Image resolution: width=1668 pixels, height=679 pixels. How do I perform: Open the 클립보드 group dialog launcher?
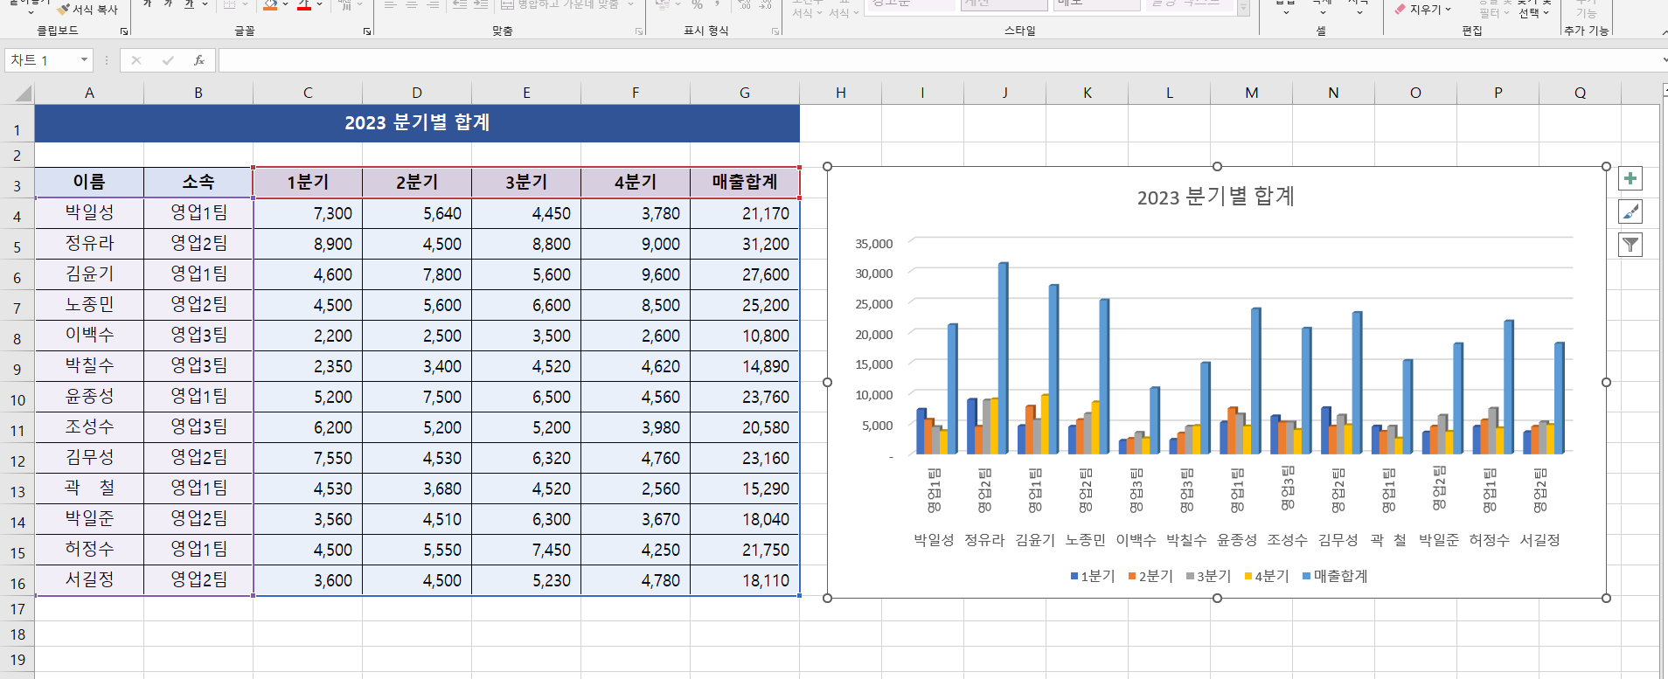[x=124, y=31]
